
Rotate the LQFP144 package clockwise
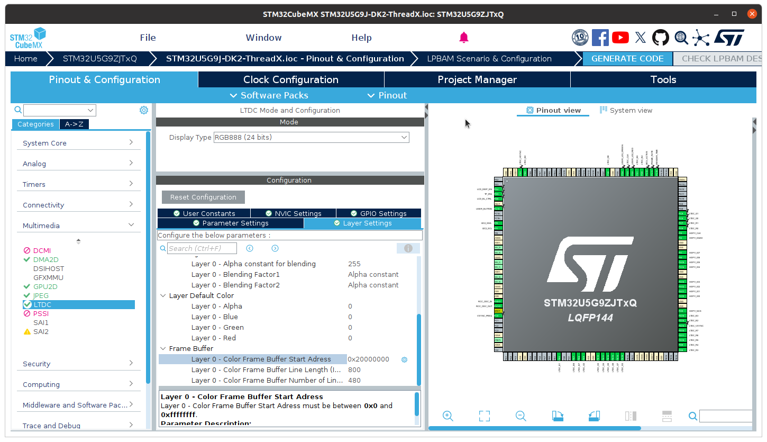point(558,416)
